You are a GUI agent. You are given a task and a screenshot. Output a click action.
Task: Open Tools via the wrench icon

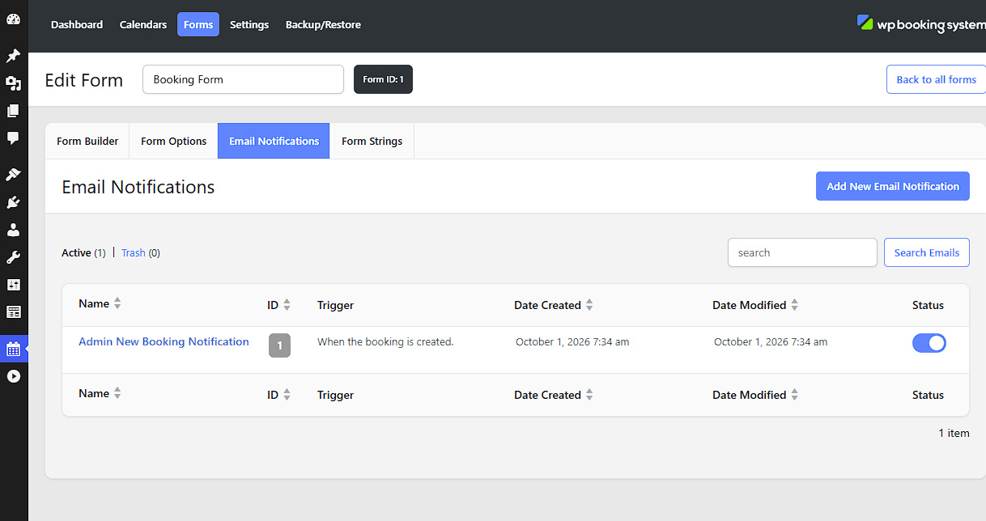(x=13, y=257)
